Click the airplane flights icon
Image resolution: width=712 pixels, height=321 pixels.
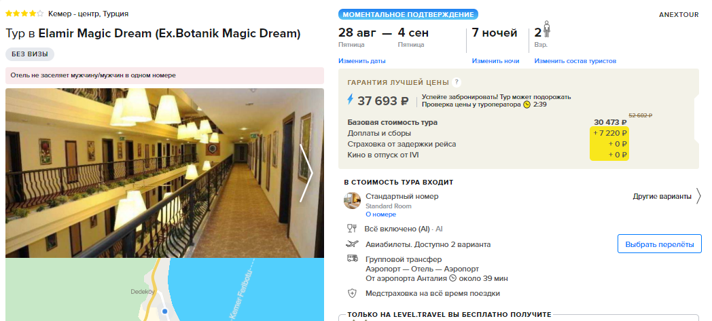point(352,244)
